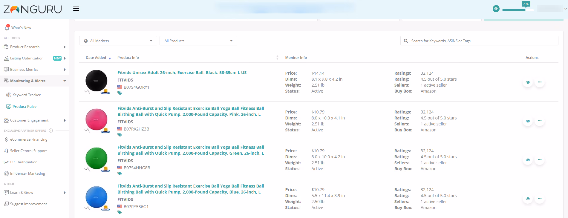This screenshot has width=568, height=218.
Task: Open the hamburger menu icon
Action: (x=76, y=9)
